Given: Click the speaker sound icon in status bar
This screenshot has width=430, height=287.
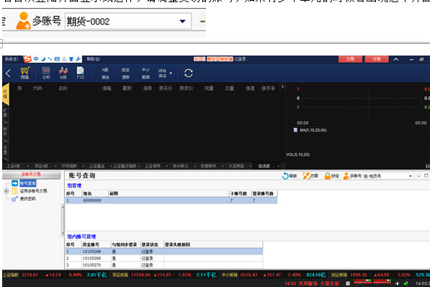Looking at the screenshot, I should [x=398, y=283].
